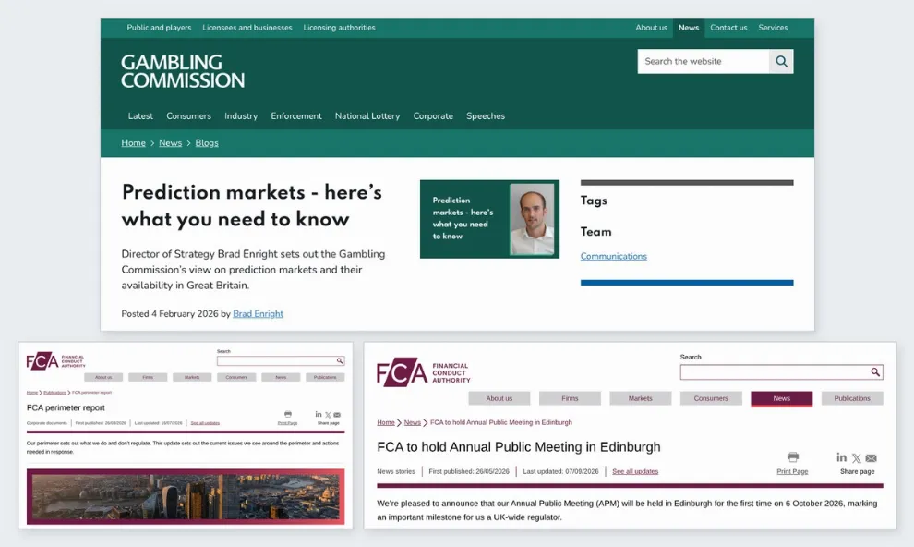Select the Licensing authorities top link

point(339,28)
